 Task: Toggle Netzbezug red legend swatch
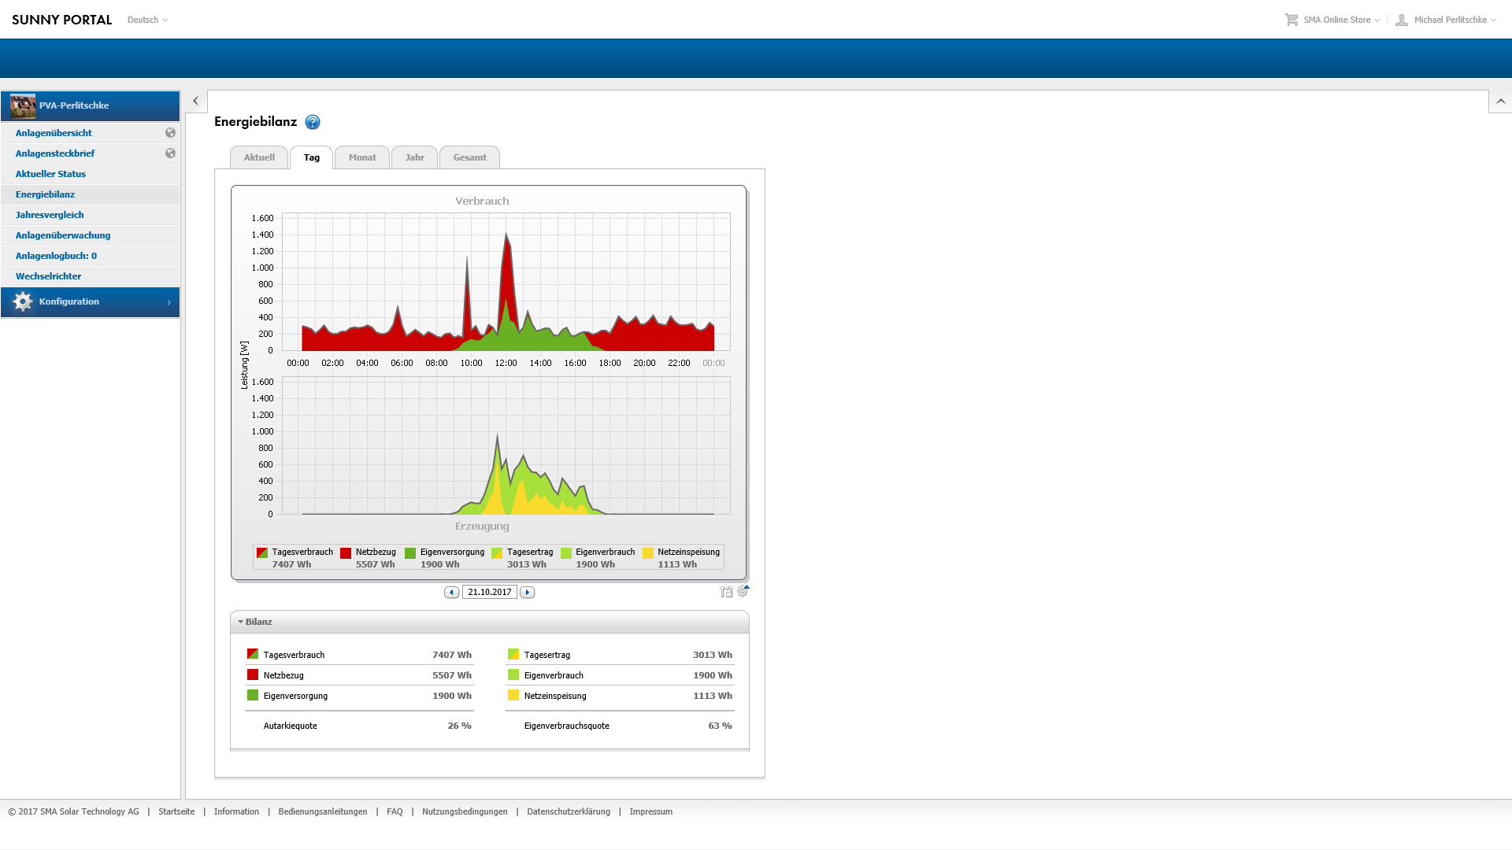coord(346,553)
